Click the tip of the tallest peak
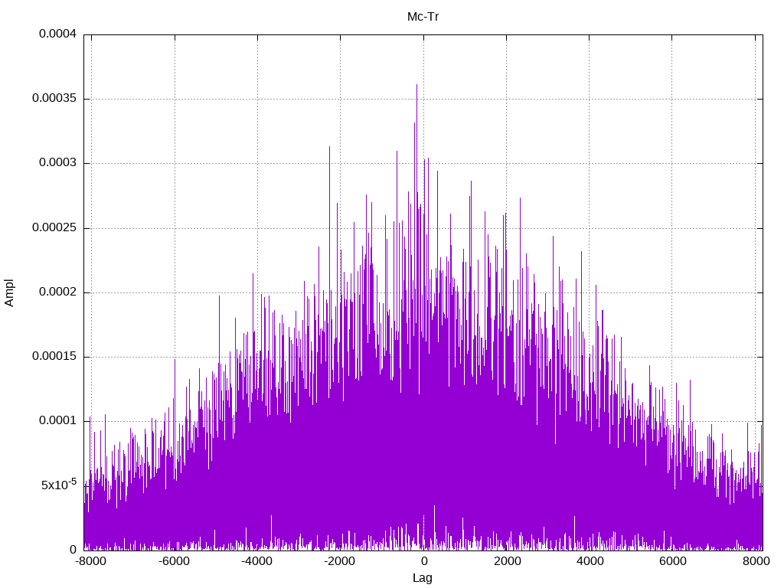The height and width of the screenshot is (588, 784). tap(416, 85)
